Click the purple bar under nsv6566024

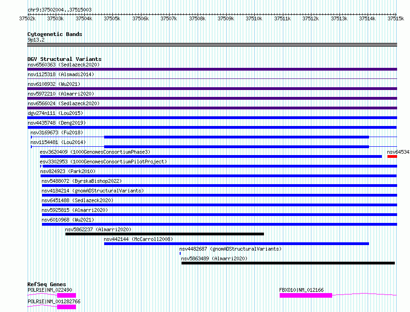coord(212,108)
